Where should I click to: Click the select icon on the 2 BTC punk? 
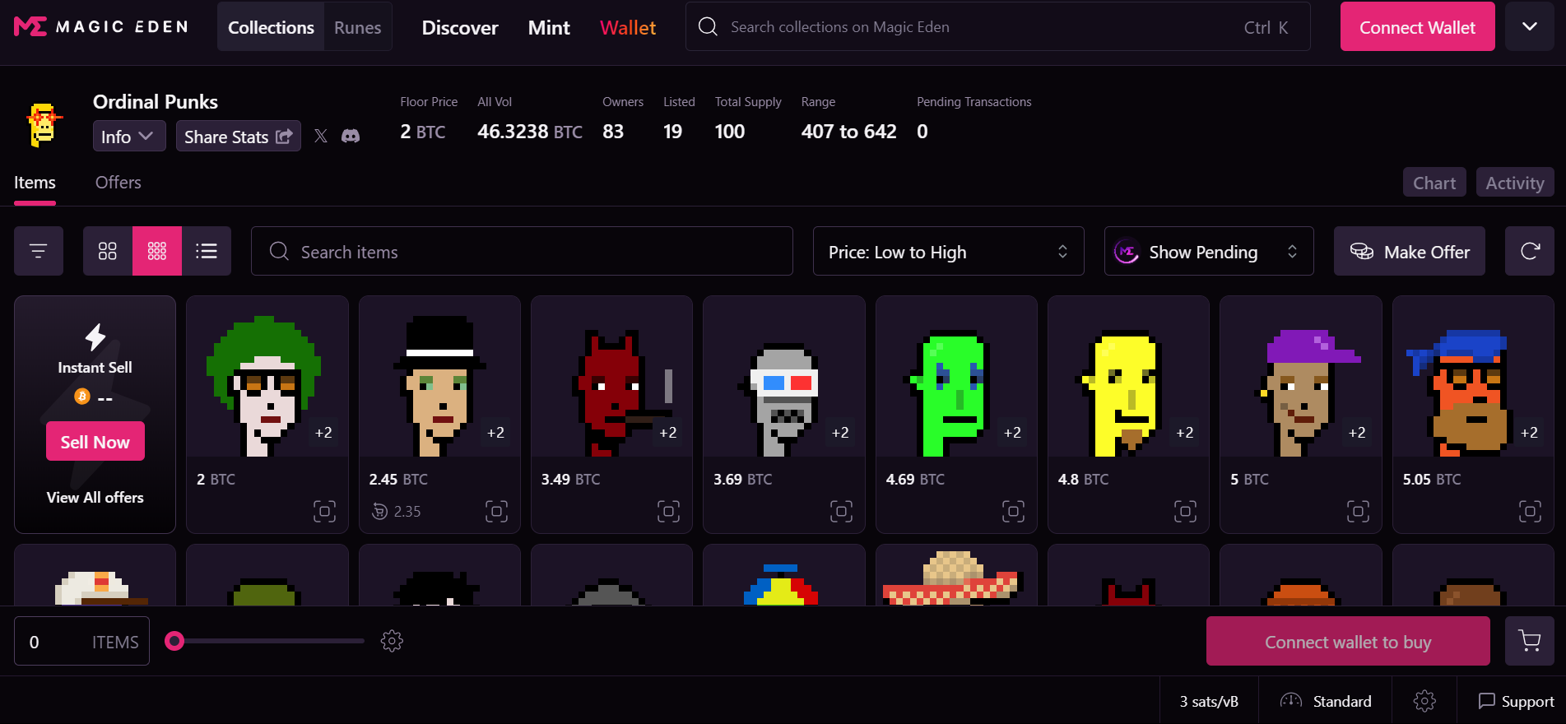(x=324, y=512)
